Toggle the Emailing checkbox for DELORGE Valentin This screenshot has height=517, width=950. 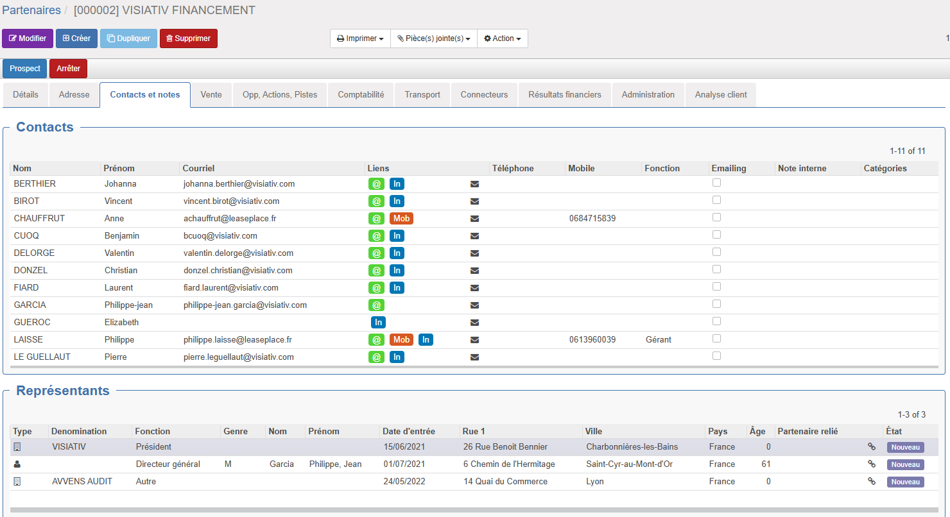click(x=717, y=252)
